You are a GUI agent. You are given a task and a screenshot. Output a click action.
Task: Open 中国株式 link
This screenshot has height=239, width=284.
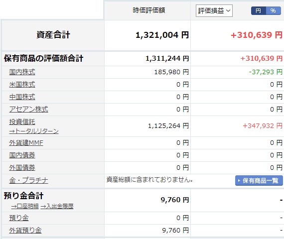tap(22, 97)
